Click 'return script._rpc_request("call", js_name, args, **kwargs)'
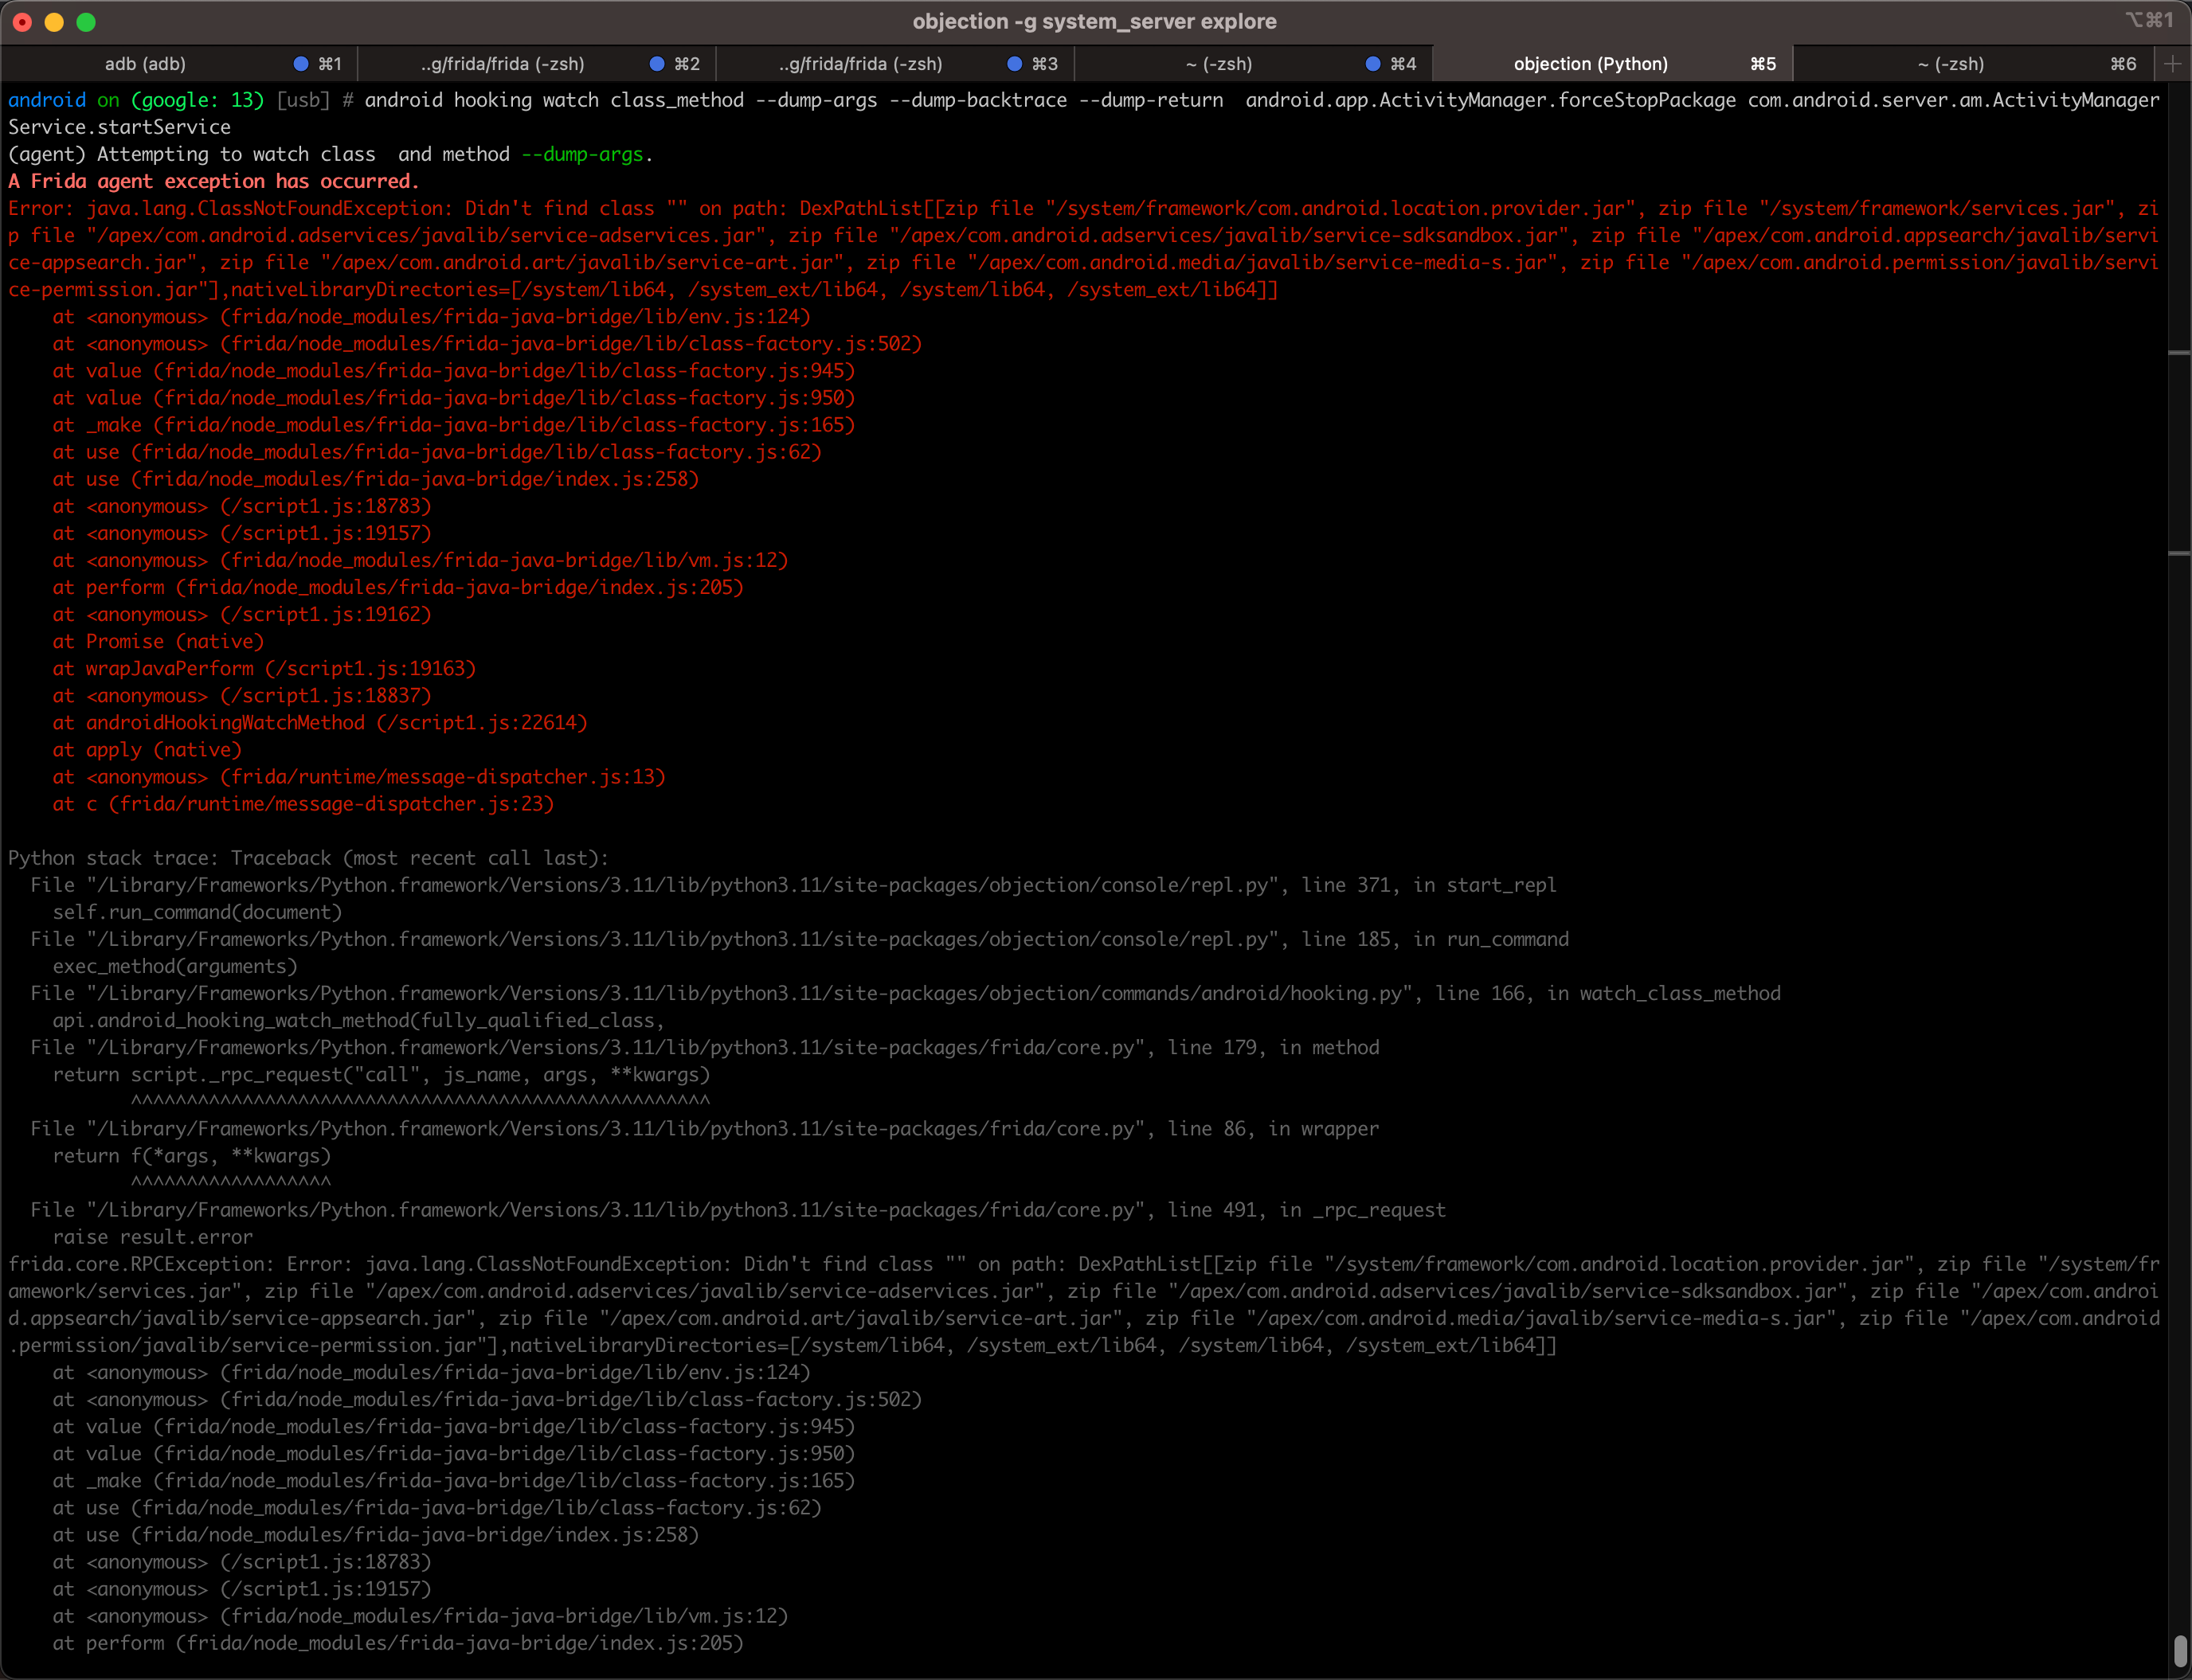 point(382,1074)
